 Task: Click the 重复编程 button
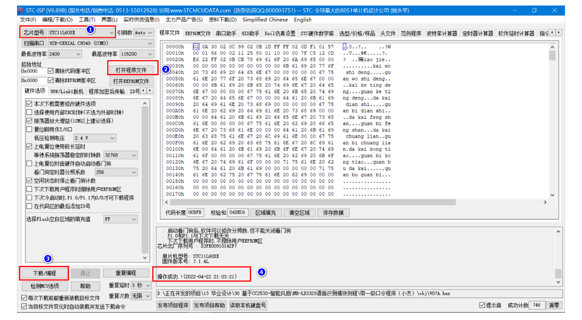coord(126,273)
